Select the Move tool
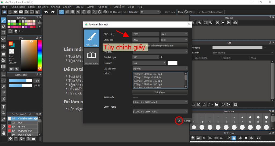This screenshot has height=146, width=275. click(x=3, y=46)
